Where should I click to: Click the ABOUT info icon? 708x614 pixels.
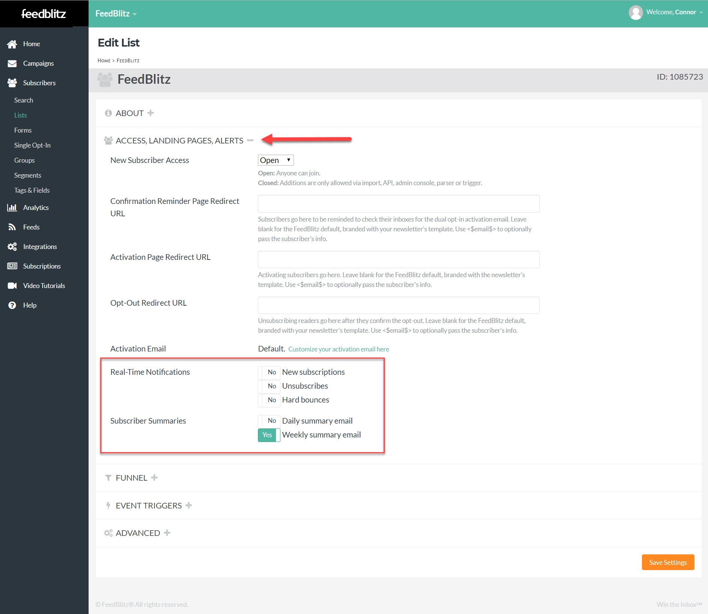[x=108, y=113]
